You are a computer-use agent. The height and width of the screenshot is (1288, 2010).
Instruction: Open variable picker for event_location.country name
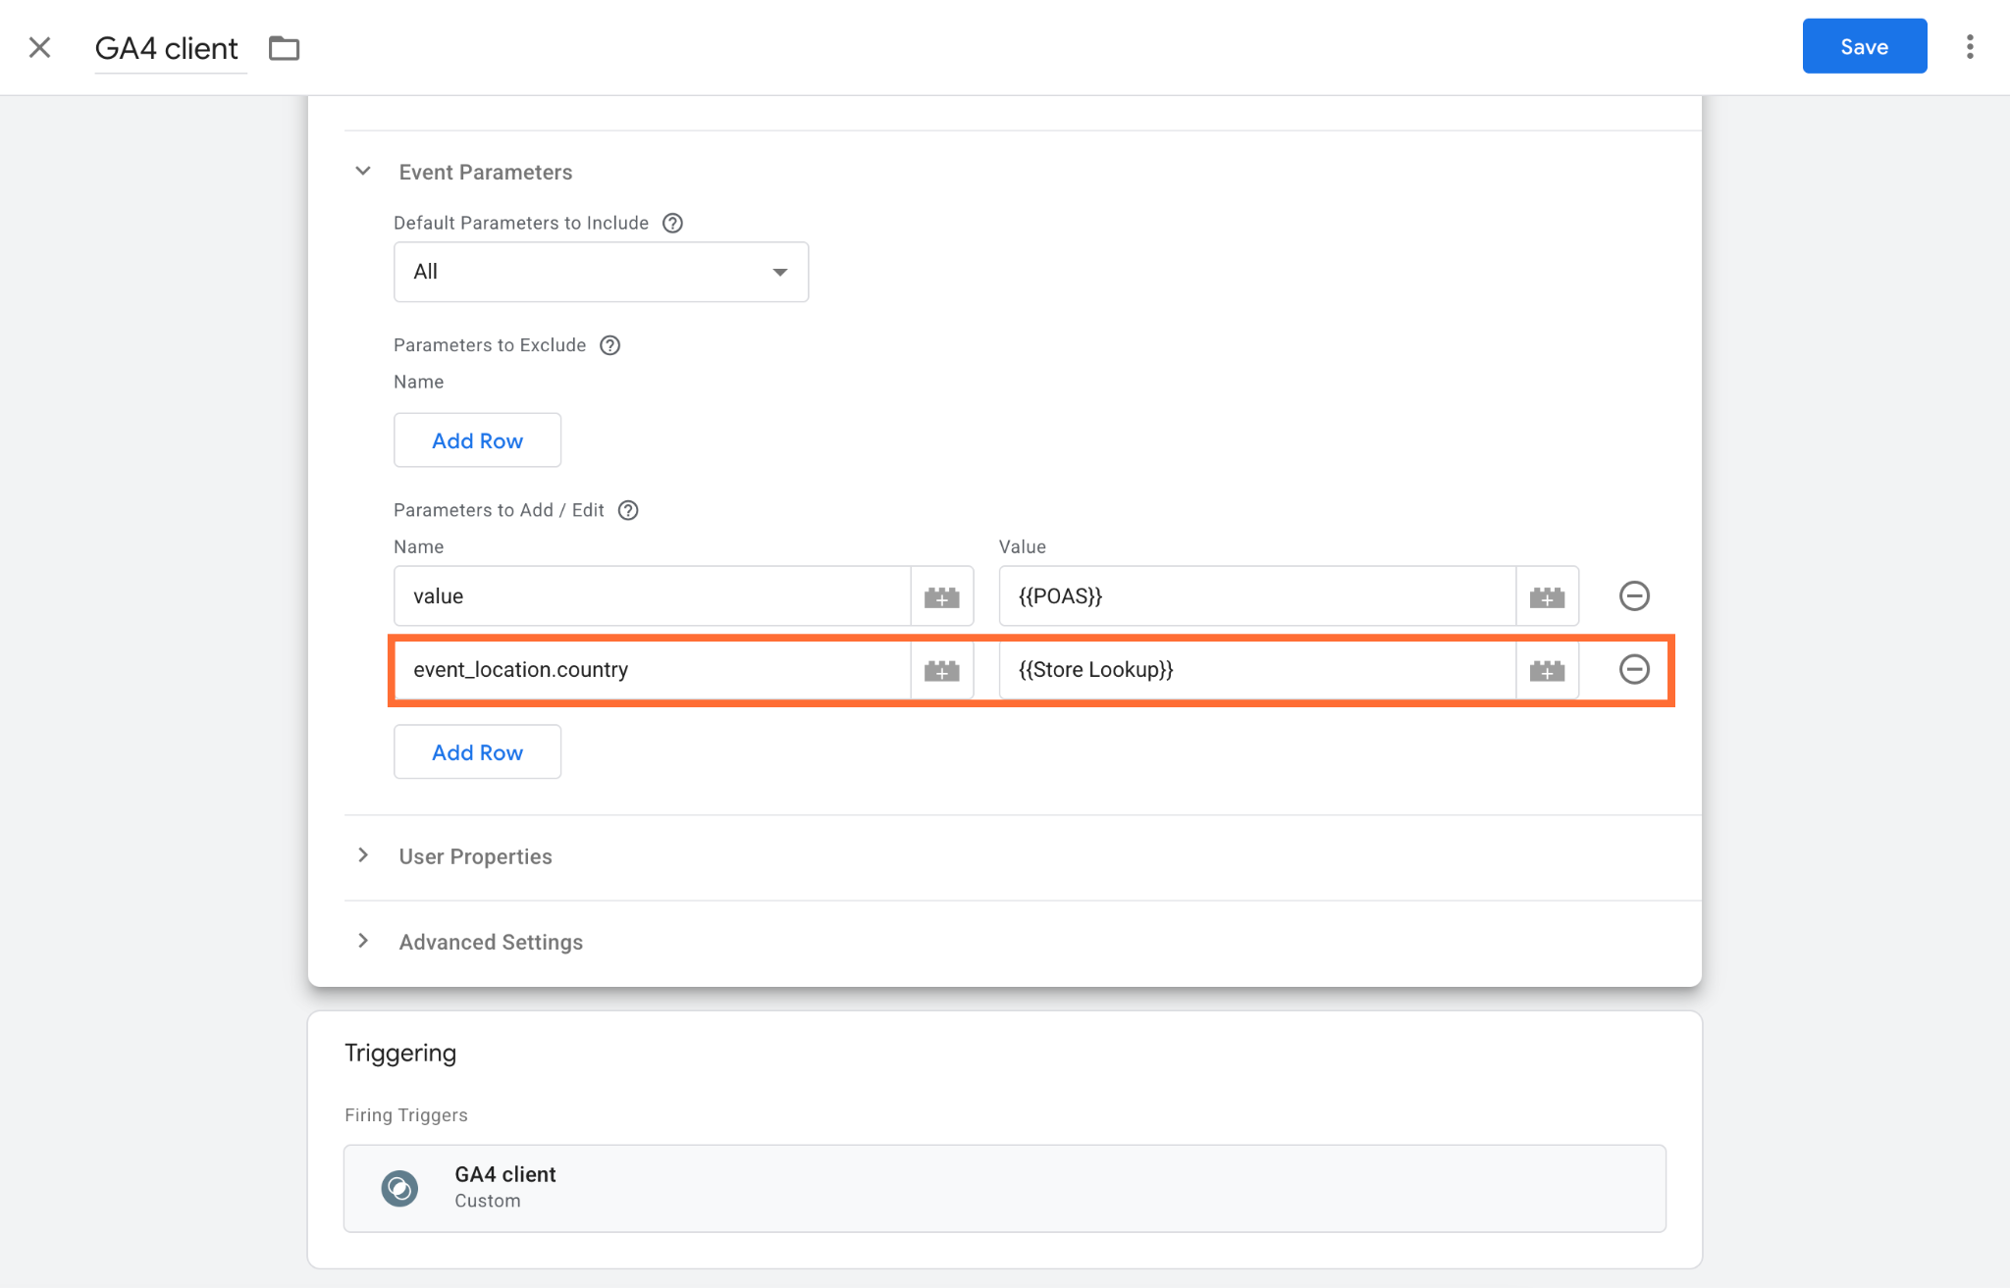click(x=941, y=670)
